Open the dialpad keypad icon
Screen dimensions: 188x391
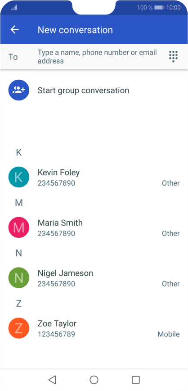(173, 57)
